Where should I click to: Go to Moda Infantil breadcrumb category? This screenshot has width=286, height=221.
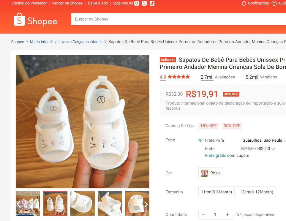point(41,42)
